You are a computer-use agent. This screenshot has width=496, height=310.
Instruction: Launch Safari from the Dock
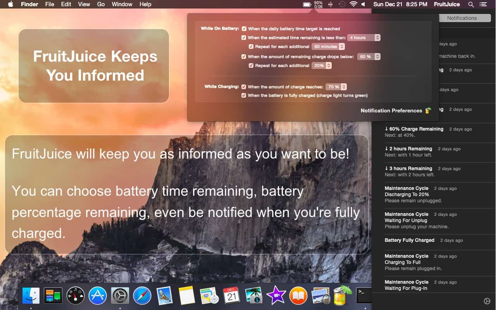click(x=142, y=296)
